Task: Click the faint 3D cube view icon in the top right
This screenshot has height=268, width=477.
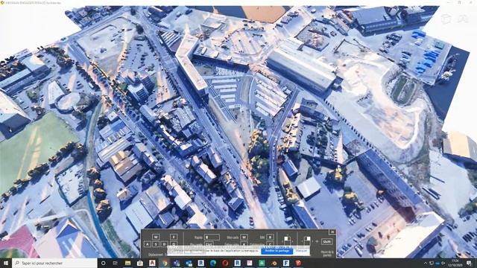Action: coord(446,19)
